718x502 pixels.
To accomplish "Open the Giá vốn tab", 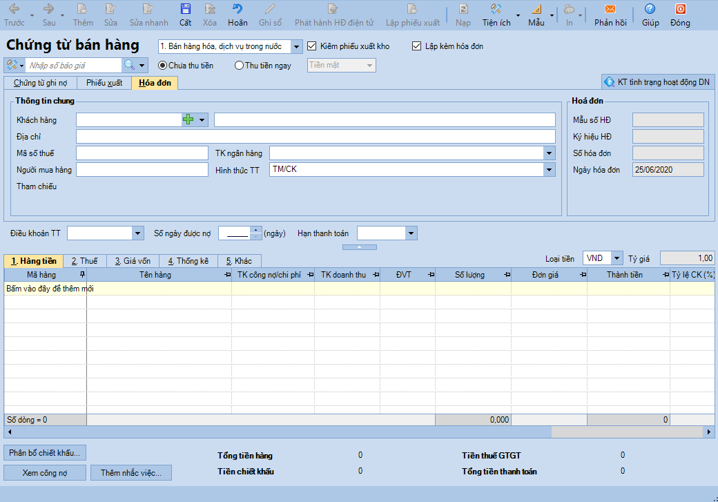I will (x=131, y=261).
